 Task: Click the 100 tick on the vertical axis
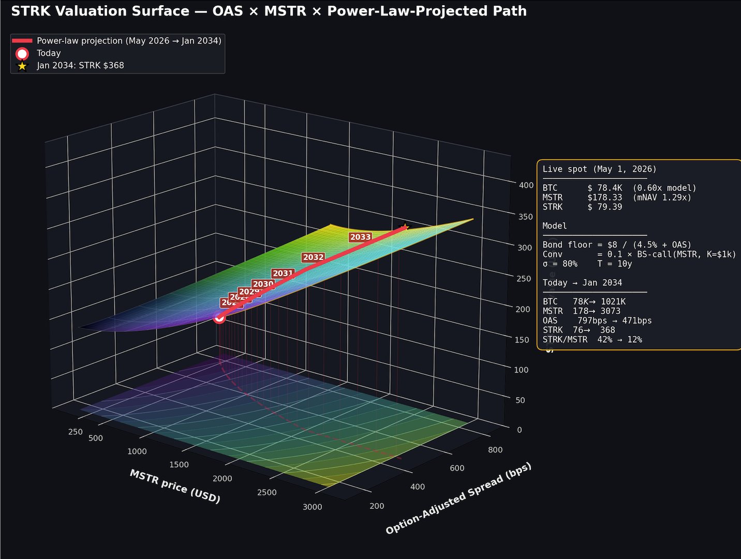521,370
